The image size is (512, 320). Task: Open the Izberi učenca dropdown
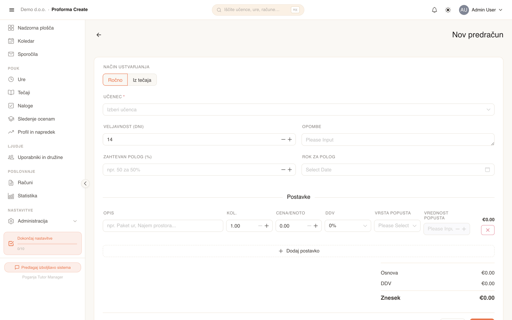[x=298, y=110]
